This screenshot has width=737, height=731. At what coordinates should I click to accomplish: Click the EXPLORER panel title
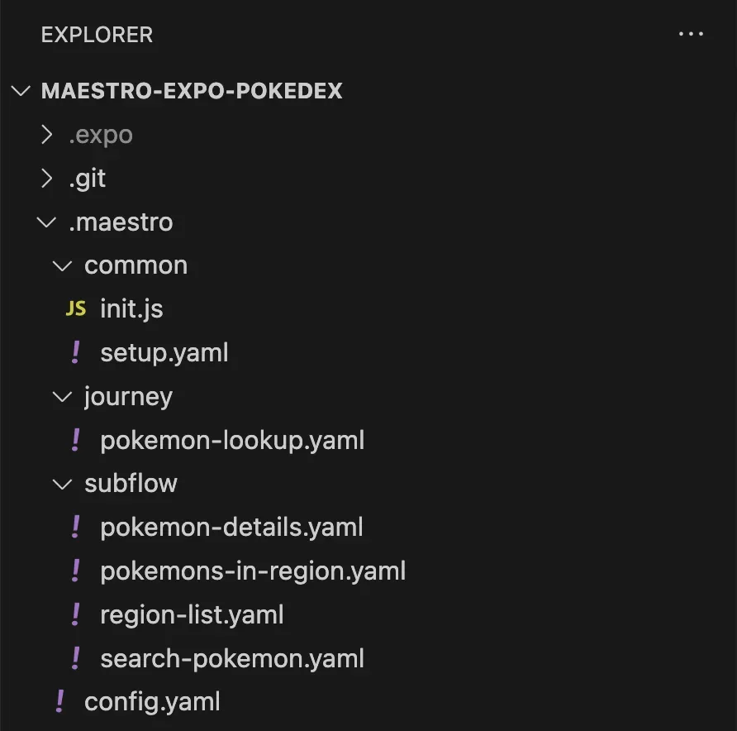97,35
